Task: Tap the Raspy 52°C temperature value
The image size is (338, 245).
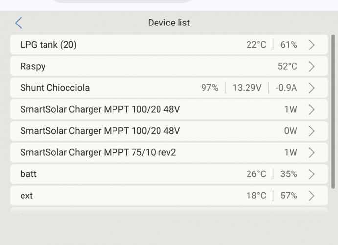Action: pyautogui.click(x=287, y=67)
